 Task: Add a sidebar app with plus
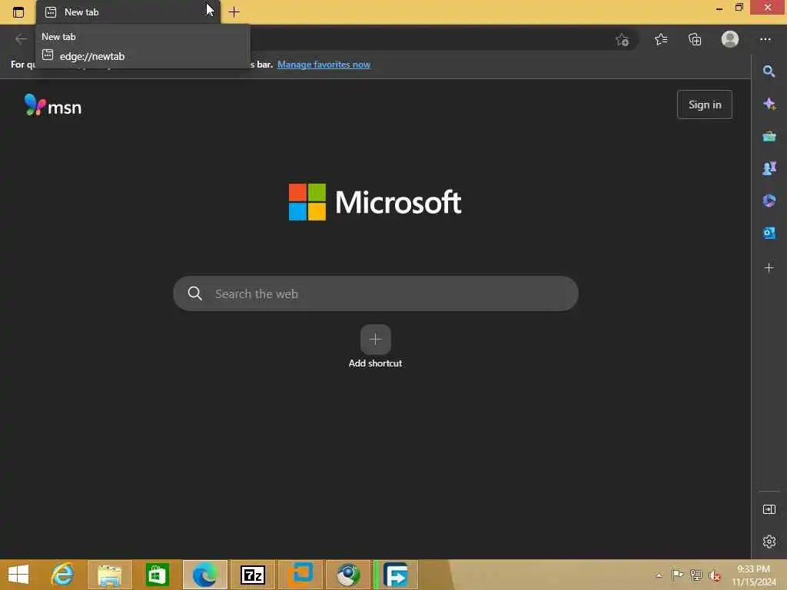[769, 268]
